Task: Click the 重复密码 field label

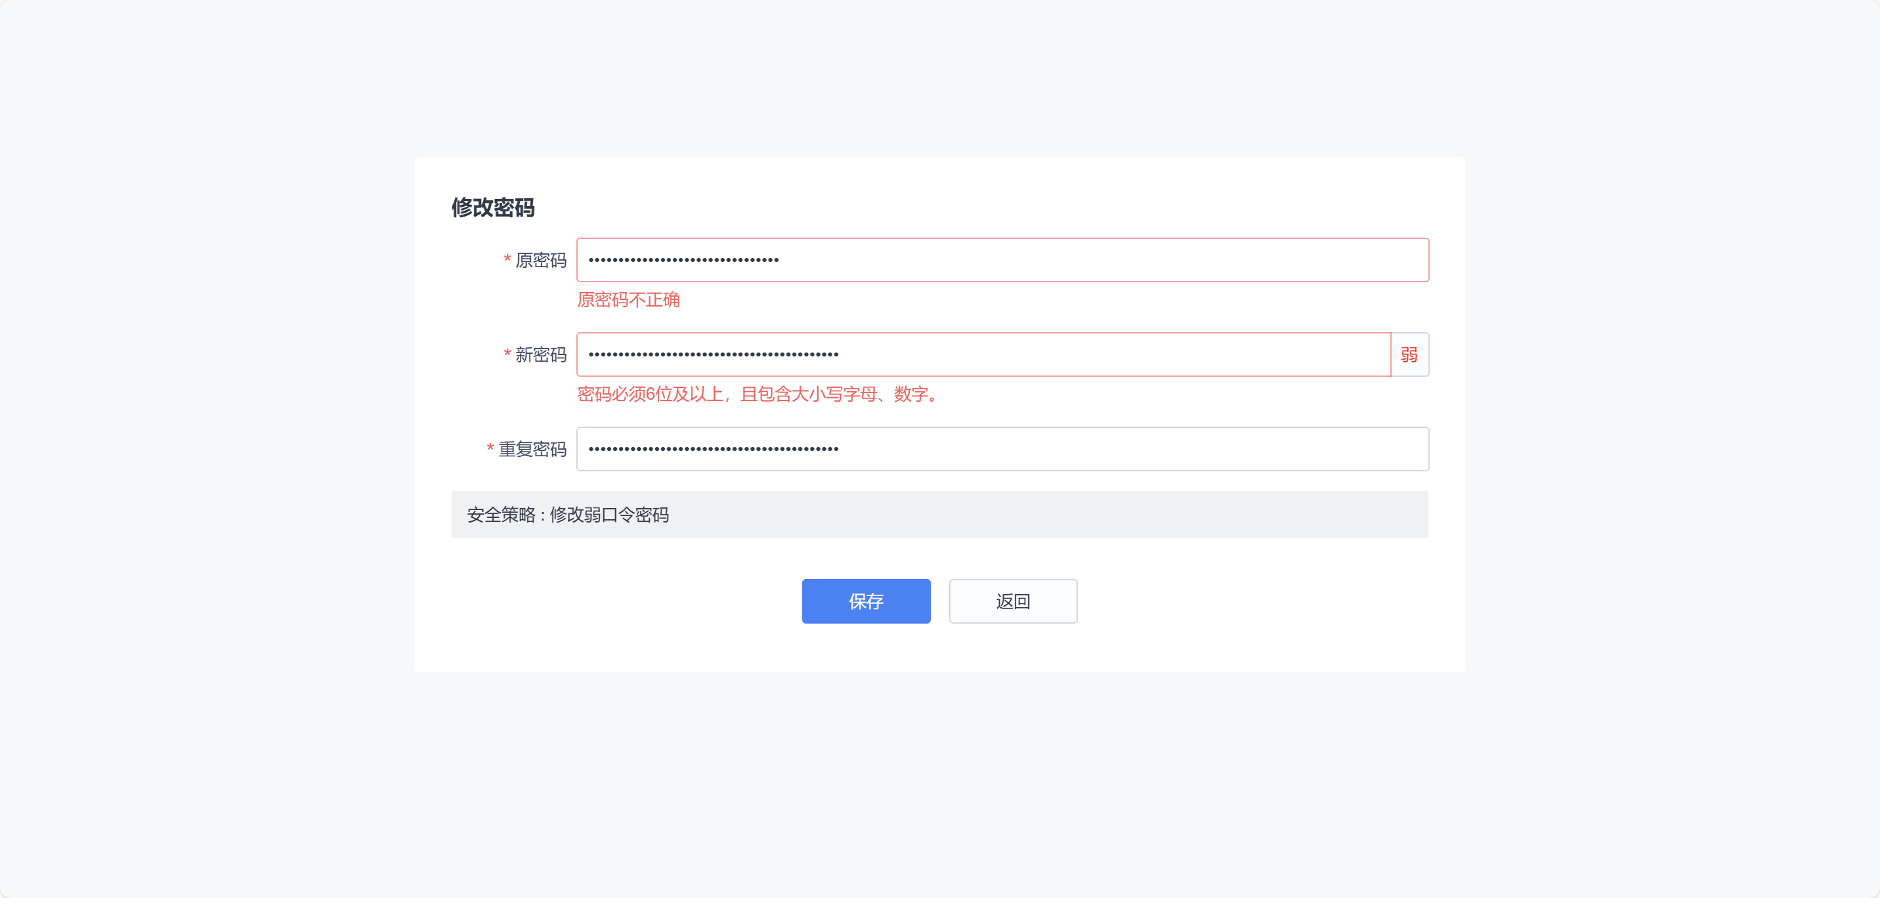Action: pyautogui.click(x=532, y=449)
